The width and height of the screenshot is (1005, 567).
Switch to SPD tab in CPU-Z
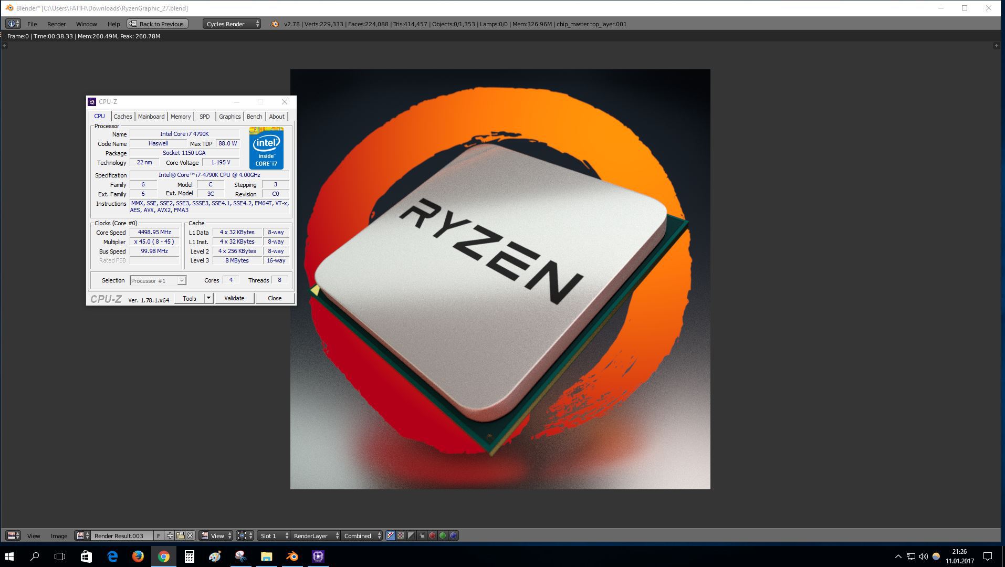point(205,117)
